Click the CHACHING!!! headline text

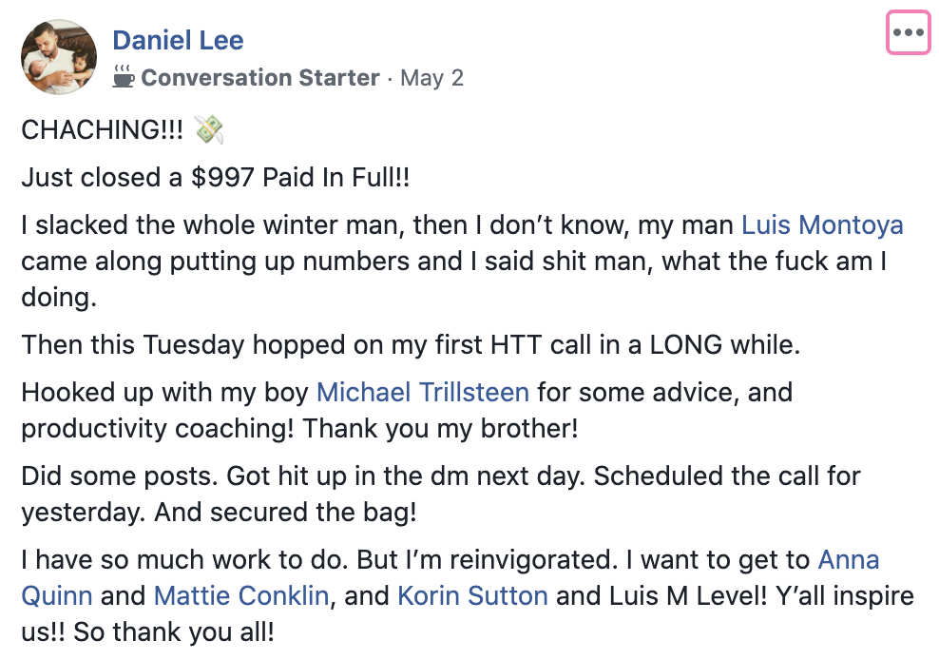tap(103, 130)
